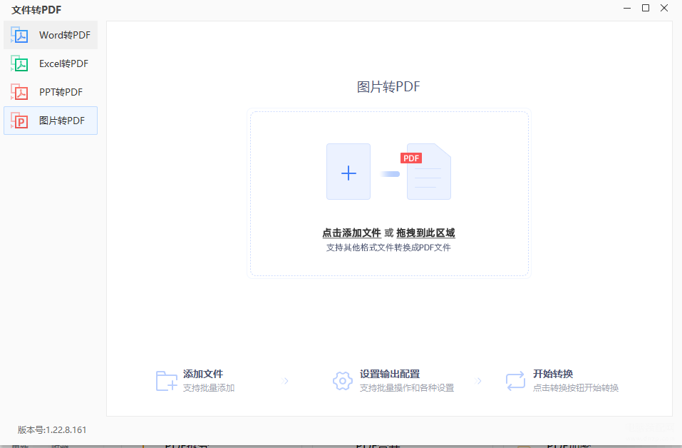The width and height of the screenshot is (682, 448).
Task: Maximize the 文件转PDF window
Action: tap(646, 8)
